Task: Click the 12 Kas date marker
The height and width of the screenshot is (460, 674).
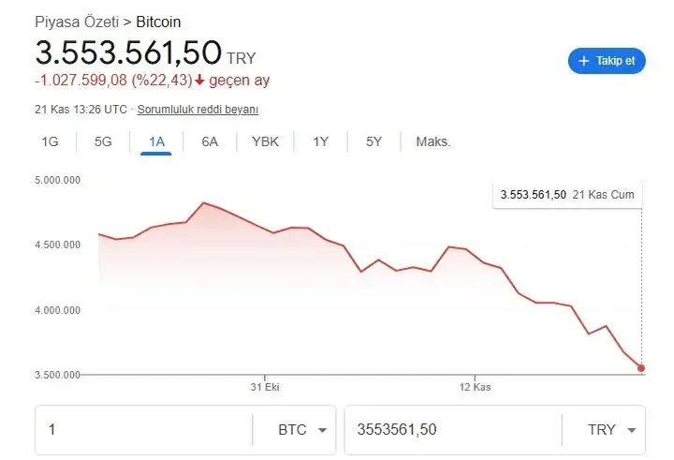Action: [475, 386]
